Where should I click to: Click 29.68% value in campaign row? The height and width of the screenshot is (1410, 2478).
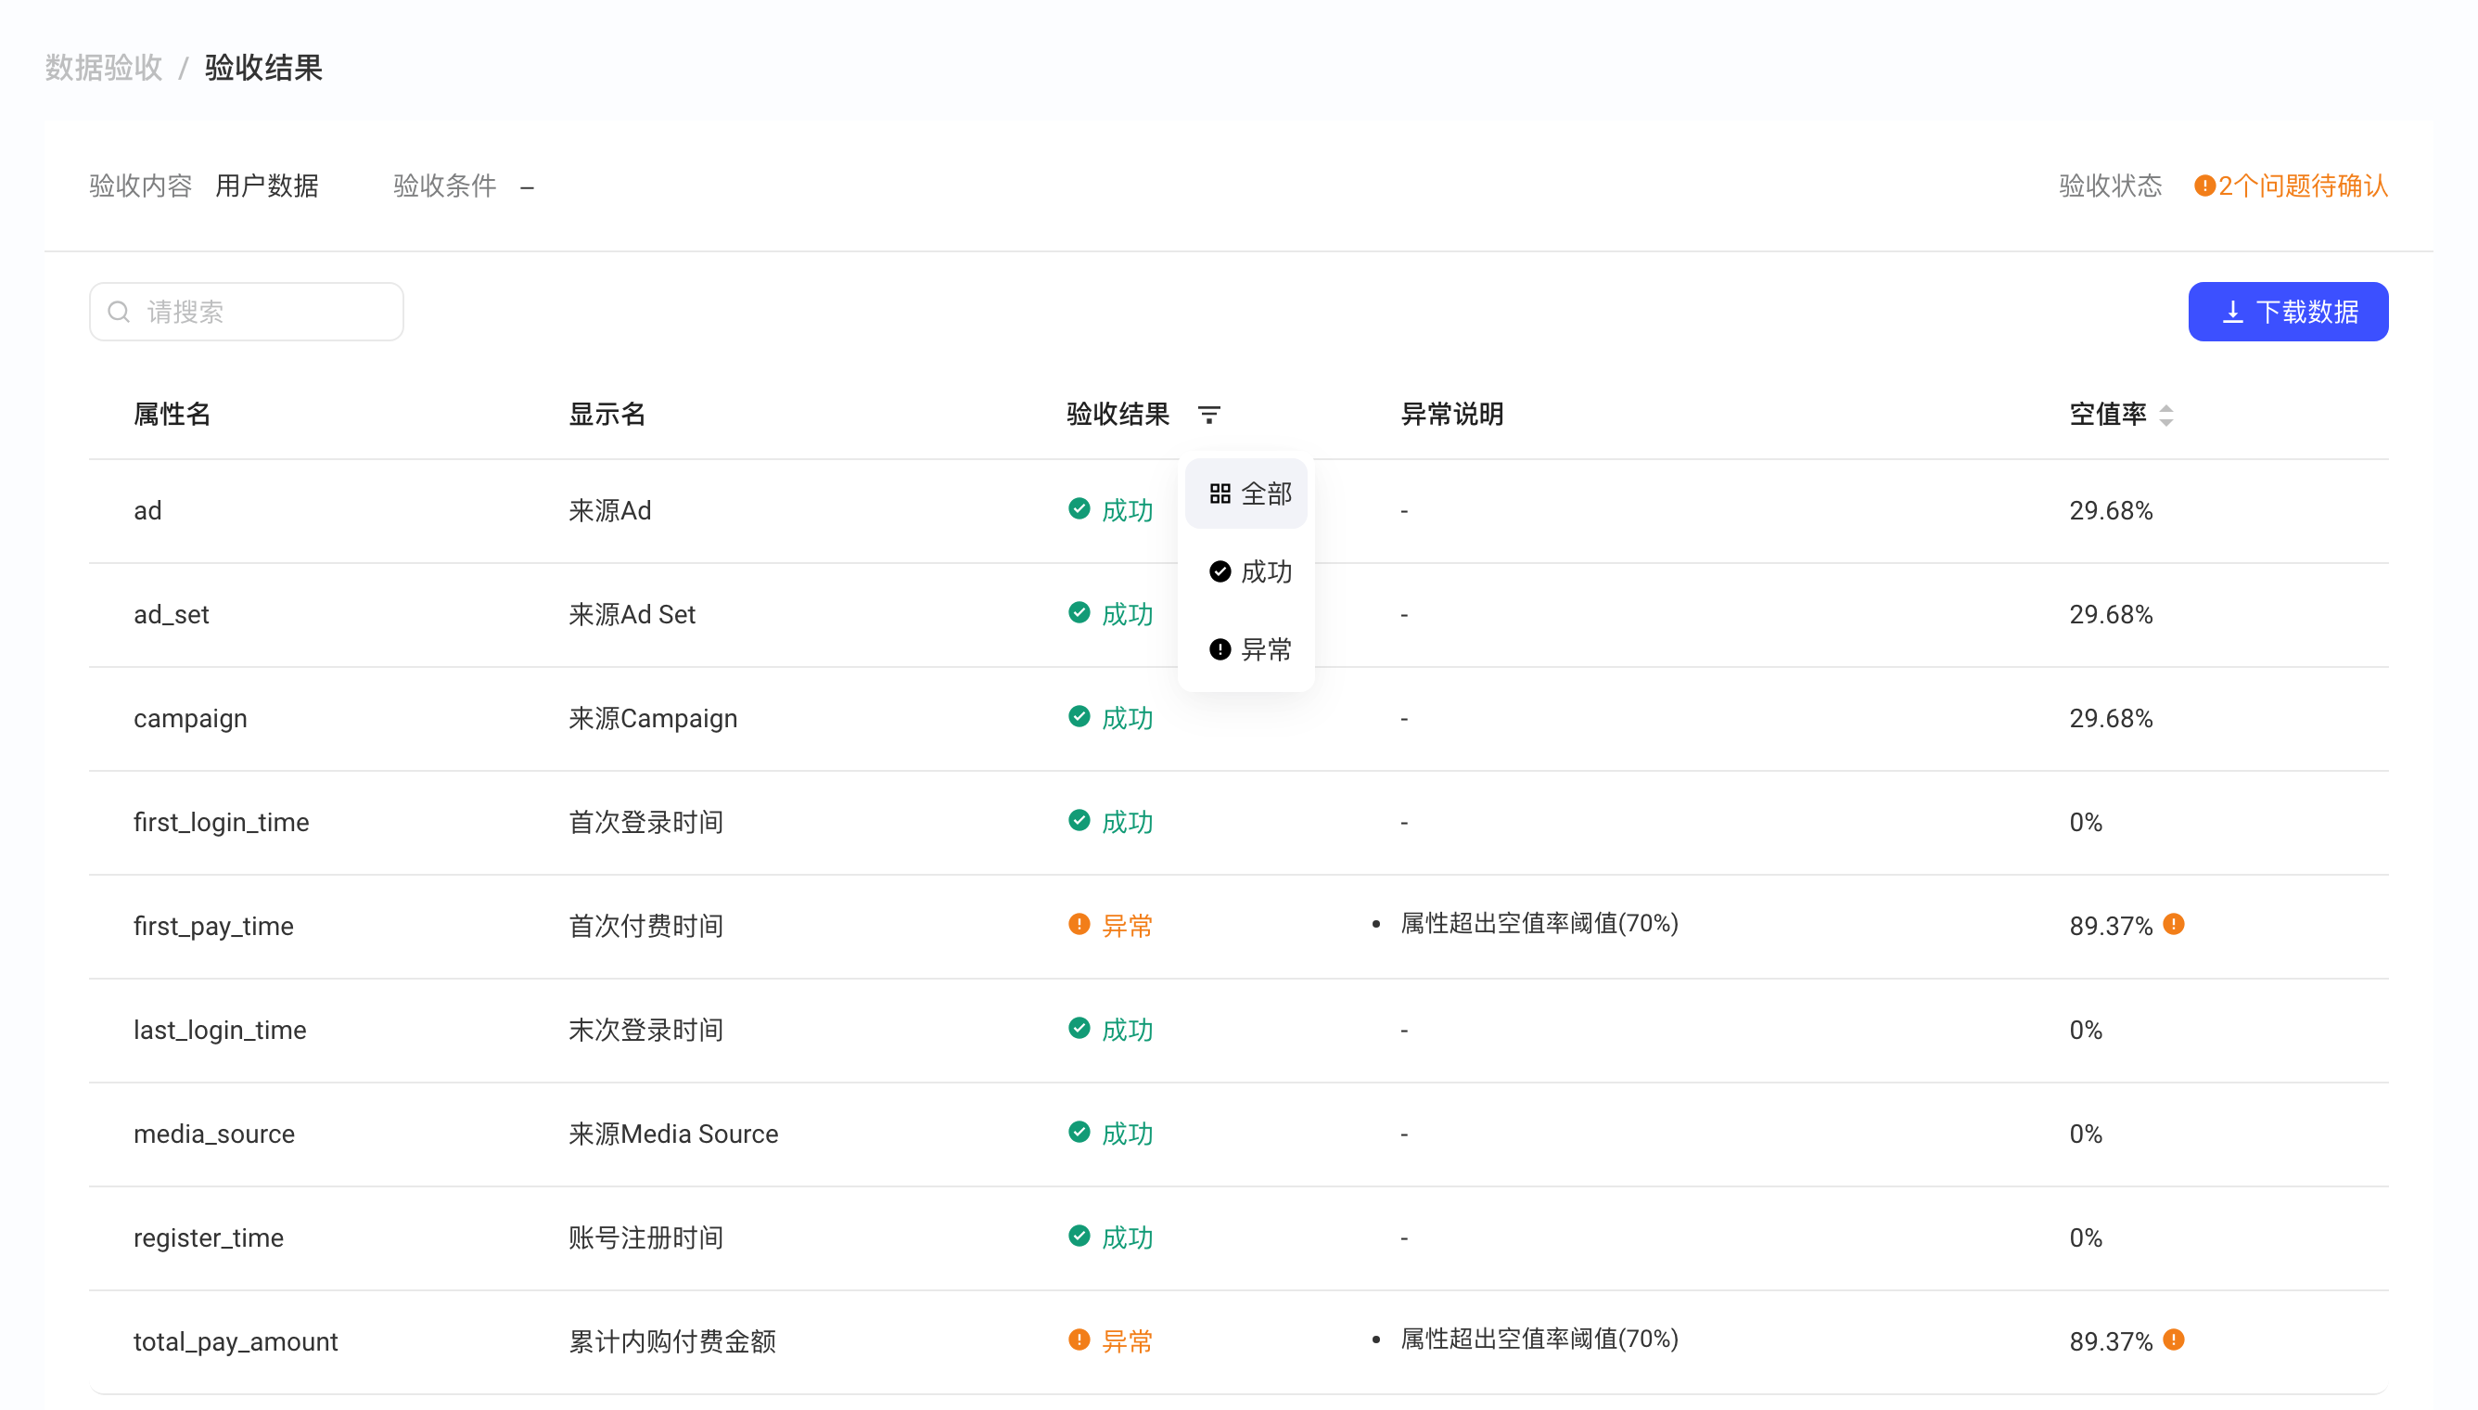[x=2111, y=719]
